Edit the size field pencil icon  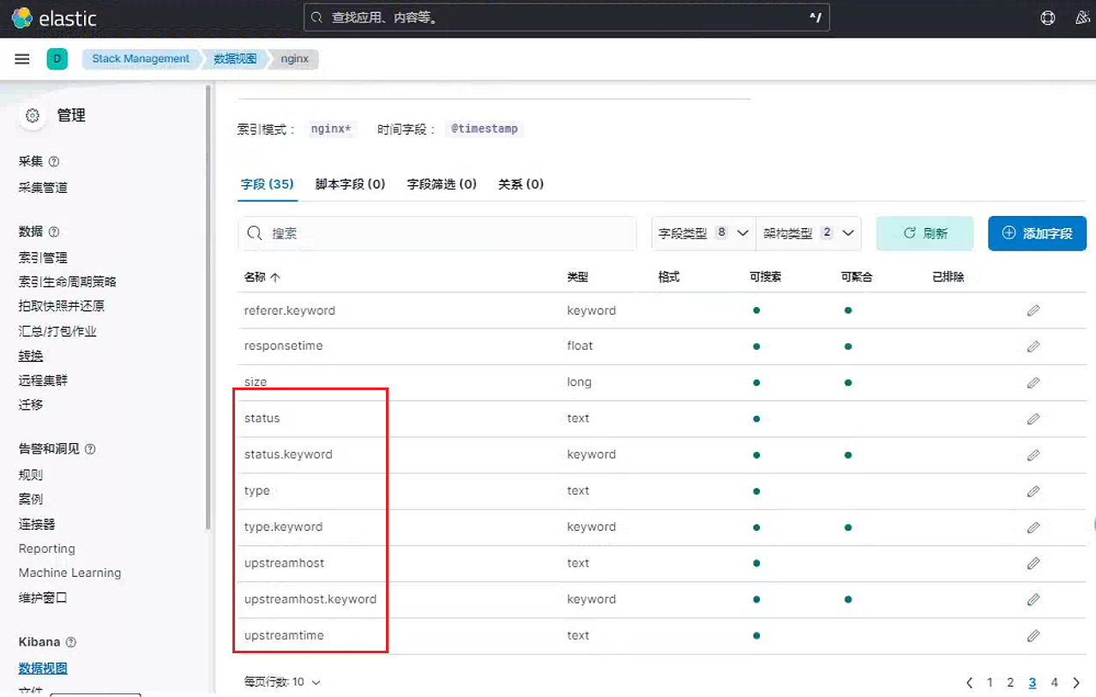coord(1033,382)
